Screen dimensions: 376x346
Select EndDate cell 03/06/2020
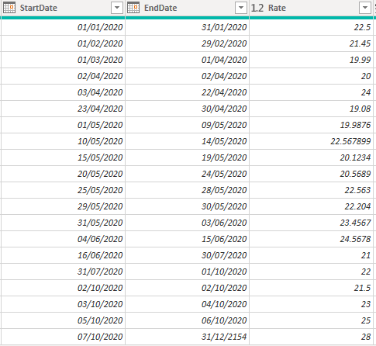click(188, 223)
